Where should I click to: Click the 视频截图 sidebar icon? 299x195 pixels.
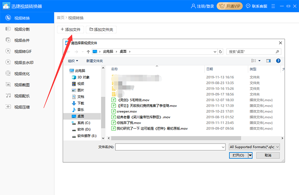(x=8, y=84)
